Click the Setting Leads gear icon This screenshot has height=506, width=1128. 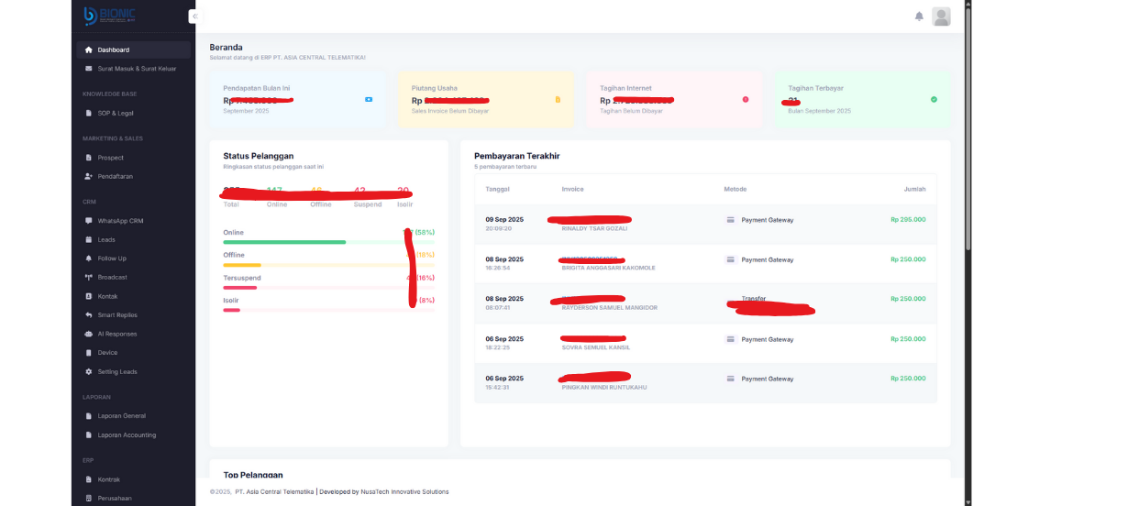click(88, 371)
